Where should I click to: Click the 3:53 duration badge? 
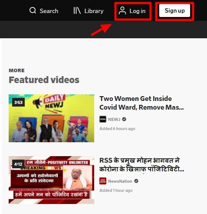[18, 102]
